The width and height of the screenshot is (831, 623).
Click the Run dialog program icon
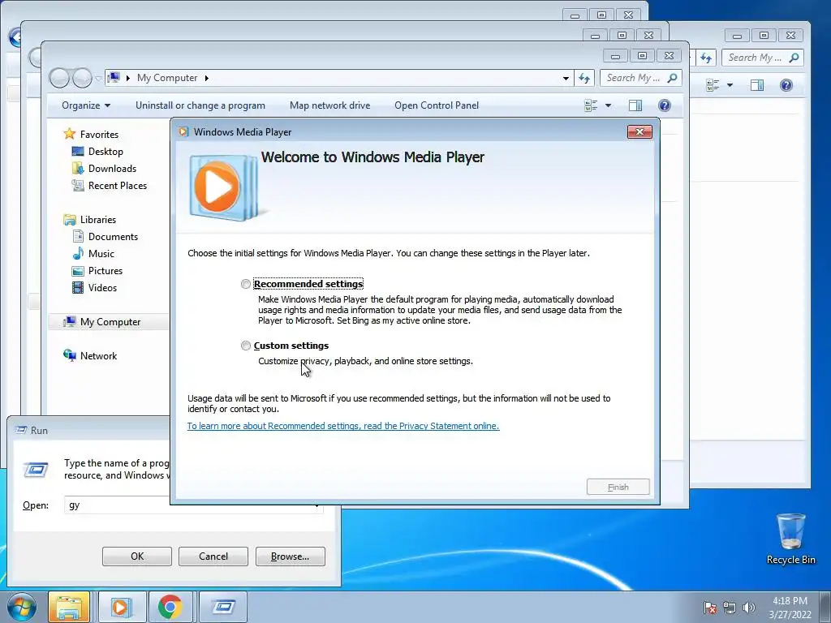coord(36,470)
